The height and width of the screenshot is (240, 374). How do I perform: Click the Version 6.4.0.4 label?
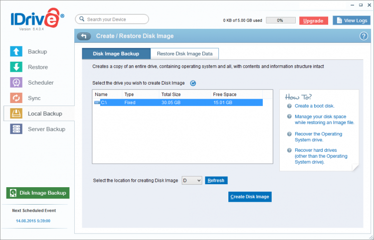[x=31, y=29]
